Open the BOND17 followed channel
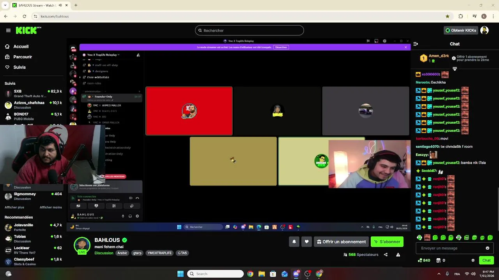 [x=33, y=117]
